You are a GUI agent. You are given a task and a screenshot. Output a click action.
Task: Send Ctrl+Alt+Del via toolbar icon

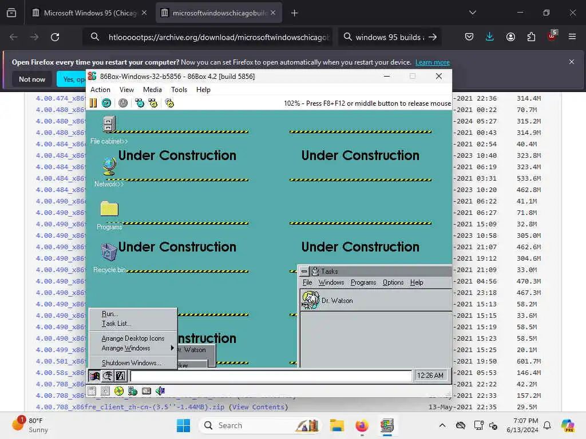click(140, 103)
